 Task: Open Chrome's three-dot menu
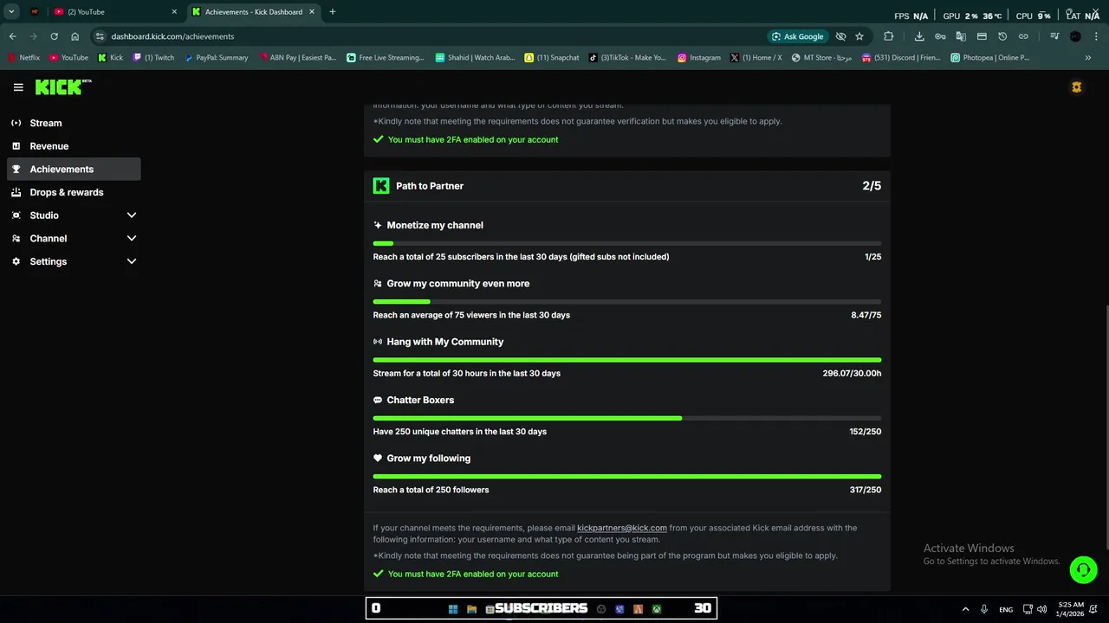pos(1096,36)
